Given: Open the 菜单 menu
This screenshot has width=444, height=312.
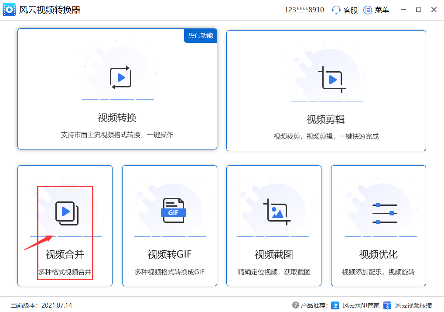Looking at the screenshot, I should click(382, 10).
